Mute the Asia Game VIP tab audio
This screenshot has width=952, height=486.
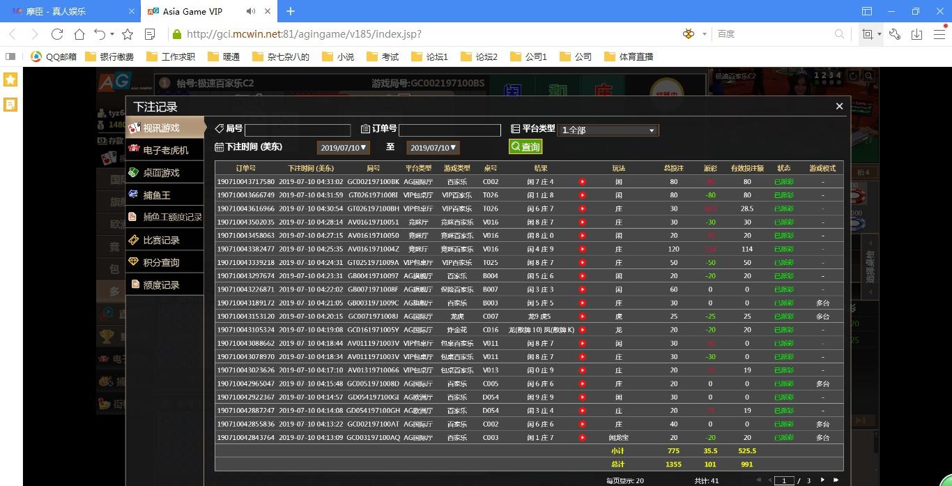pos(250,11)
